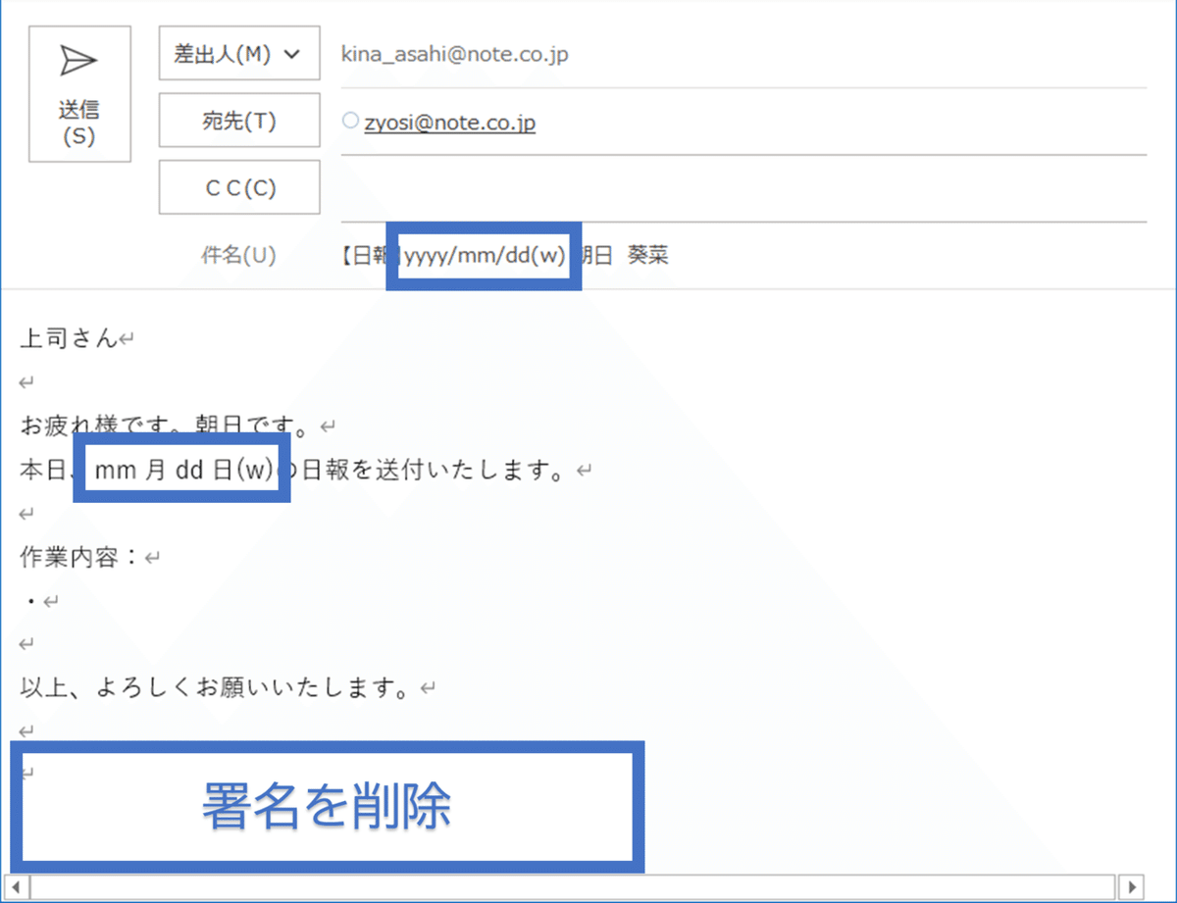Click the subject field text 【日報
Viewport: 1177px width, 903px height.
point(363,257)
